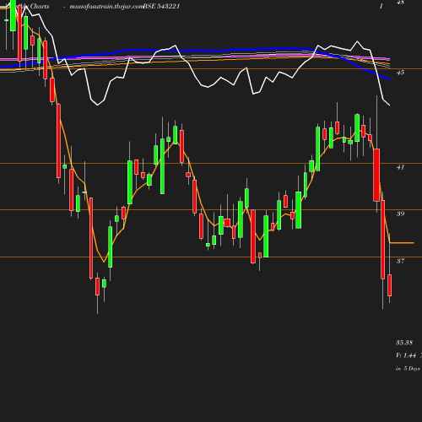422x422 pixels.
Task: Select the 48 price axis label
Action: 400,3
